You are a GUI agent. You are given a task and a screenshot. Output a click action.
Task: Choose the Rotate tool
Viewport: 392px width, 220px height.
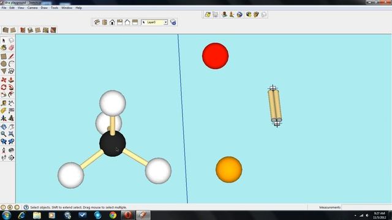[4, 87]
